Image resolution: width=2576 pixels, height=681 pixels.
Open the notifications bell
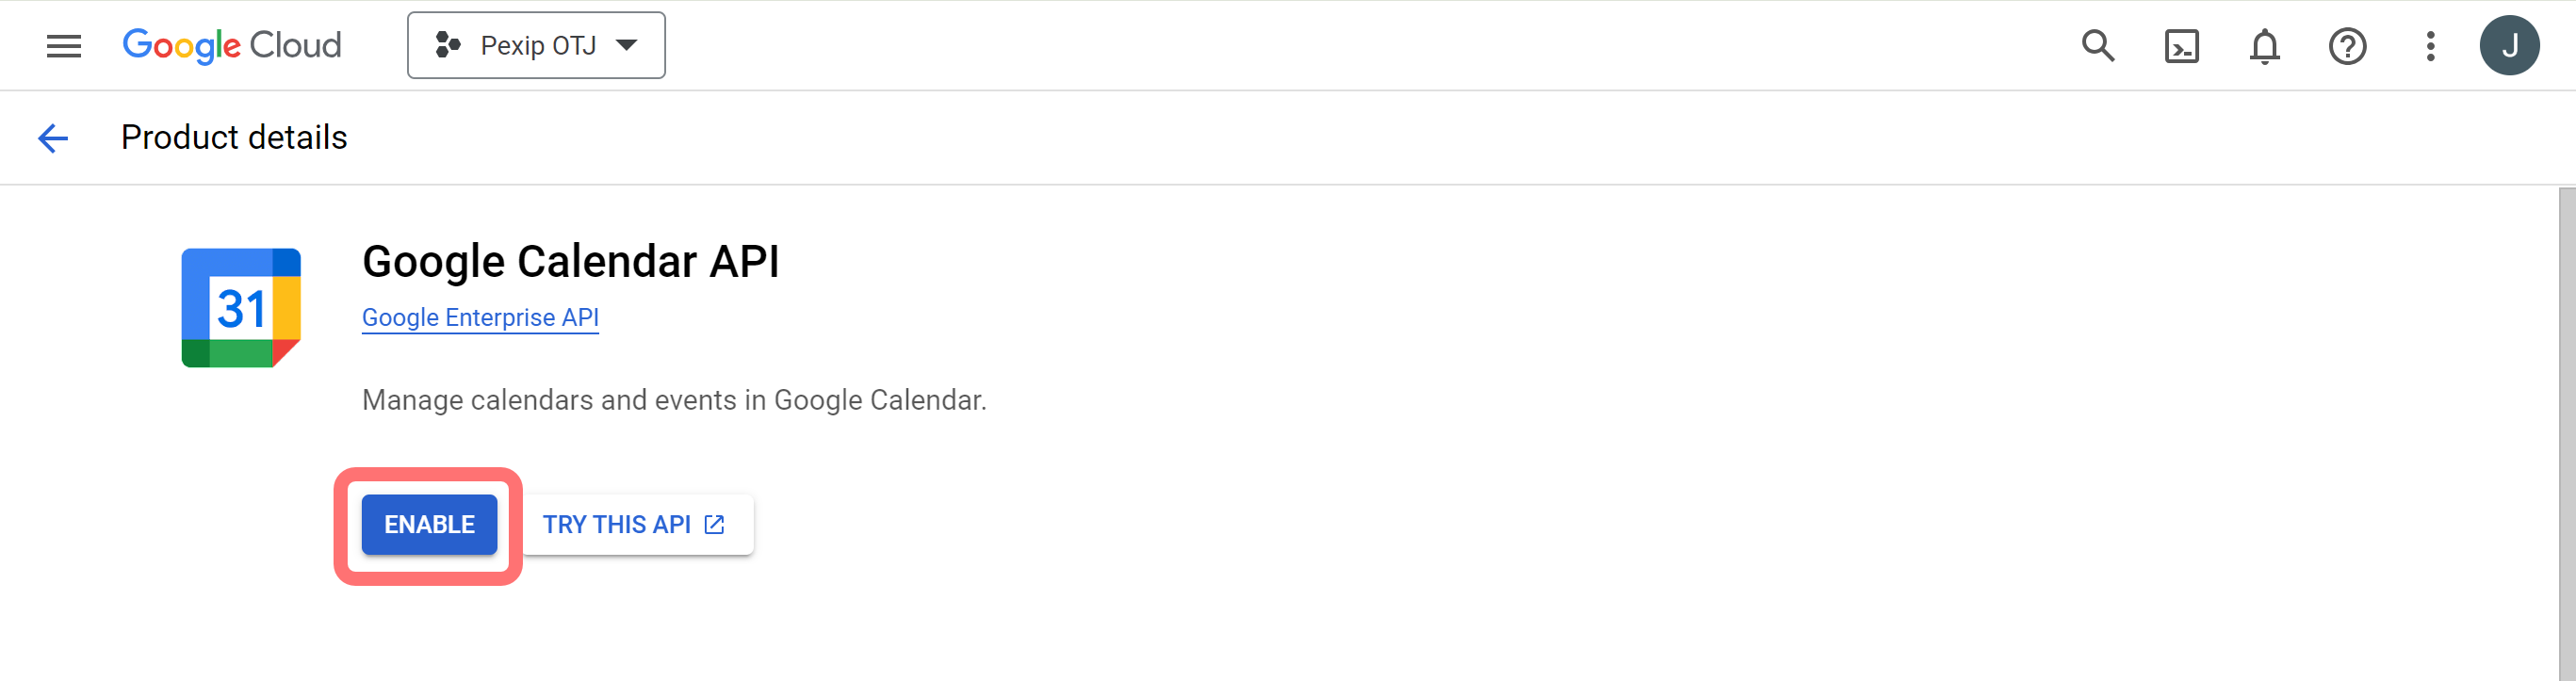click(x=2264, y=46)
